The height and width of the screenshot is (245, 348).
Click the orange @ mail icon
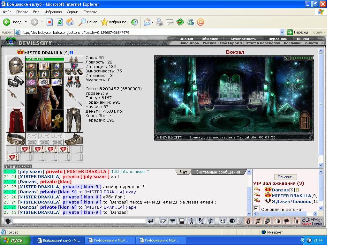[x=200, y=22]
